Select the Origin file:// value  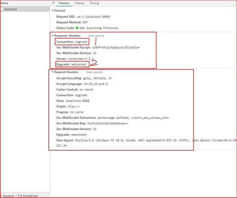[x=74, y=106]
